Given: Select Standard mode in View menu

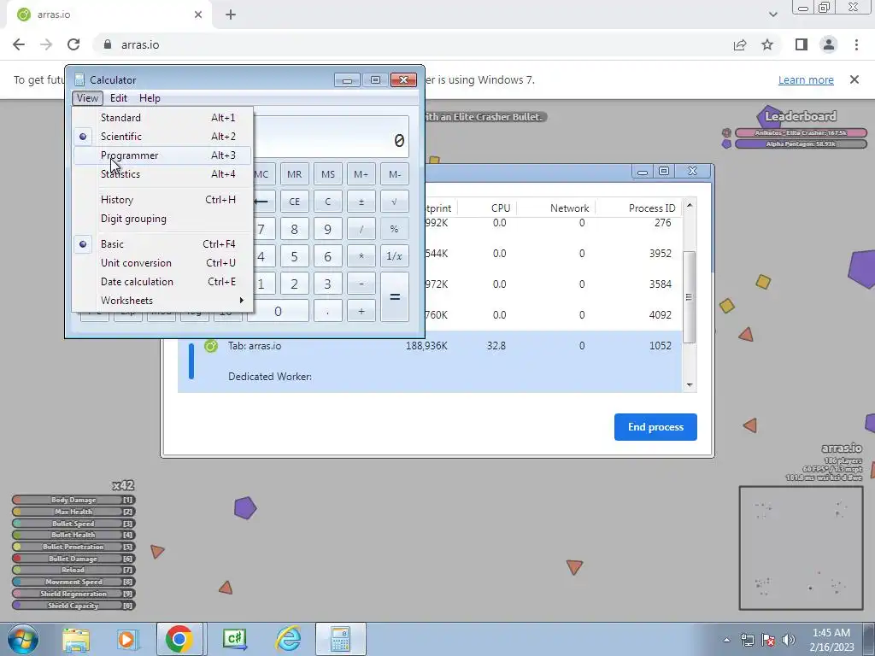Looking at the screenshot, I should [x=161, y=118].
